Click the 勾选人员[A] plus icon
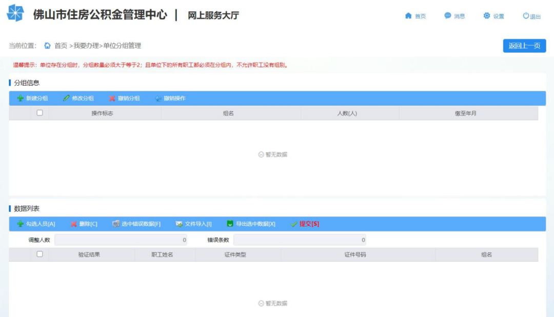The height and width of the screenshot is (317, 554). tap(21, 224)
